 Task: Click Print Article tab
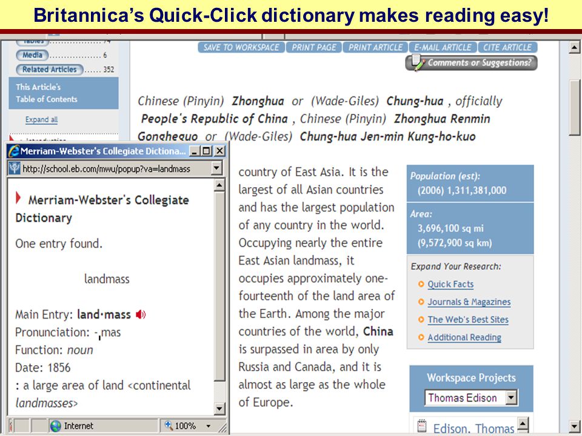375,47
